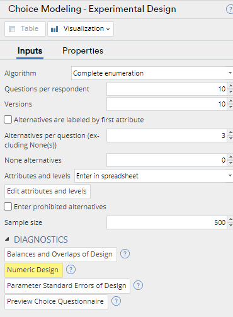Enable Enter prohibited alternatives checkbox
Viewport: 233px width, 317px height.
coord(8,207)
